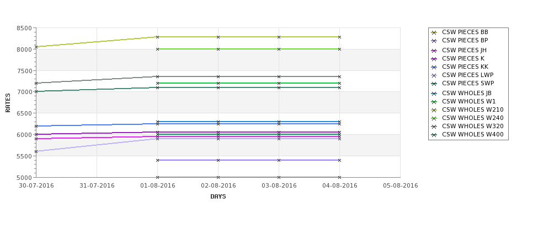Screen dimensions: 538x236
Task: Click the CSW WHOLES JB legend marker
Action: point(434,94)
